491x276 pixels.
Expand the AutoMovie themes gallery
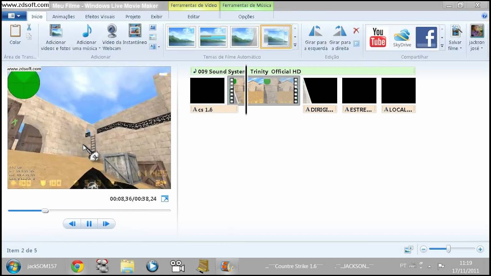[x=295, y=45]
